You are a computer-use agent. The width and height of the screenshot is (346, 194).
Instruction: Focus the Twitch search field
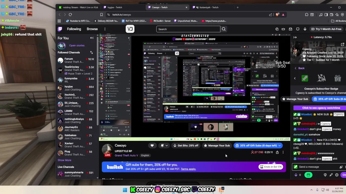point(188,29)
